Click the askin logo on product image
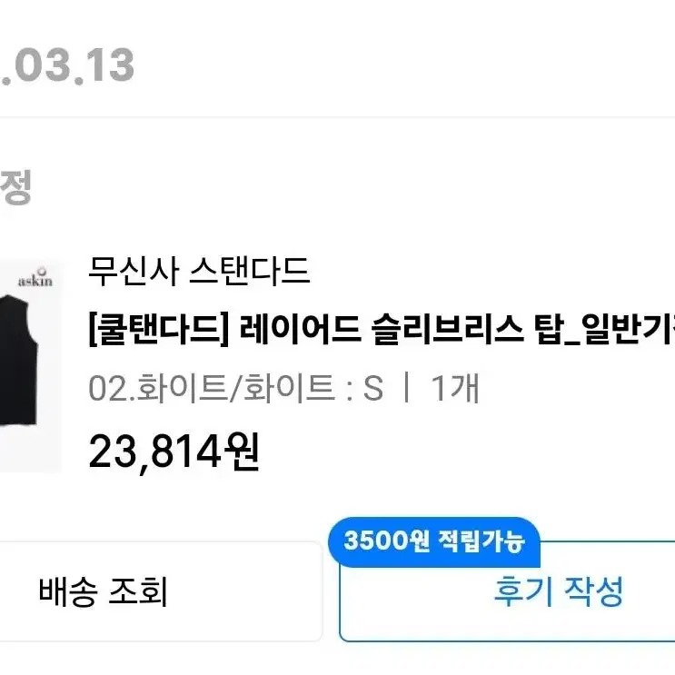 (x=35, y=278)
